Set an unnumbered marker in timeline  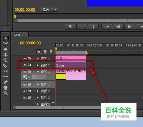(x=51, y=52)
